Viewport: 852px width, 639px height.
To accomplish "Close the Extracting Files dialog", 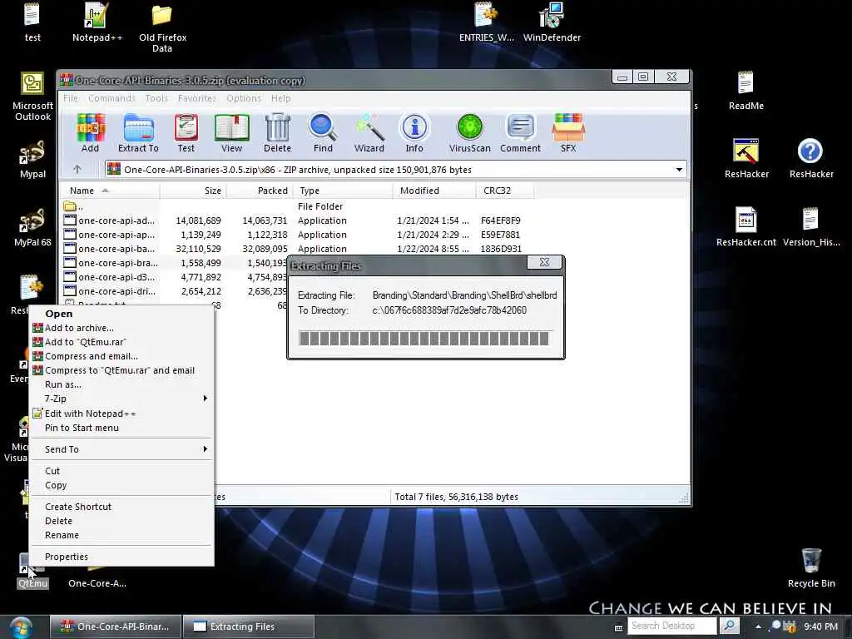I will [x=544, y=262].
